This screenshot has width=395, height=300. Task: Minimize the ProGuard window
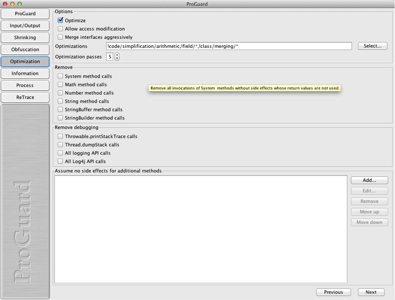coord(12,4)
